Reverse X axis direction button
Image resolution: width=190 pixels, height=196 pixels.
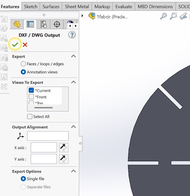coord(64,148)
